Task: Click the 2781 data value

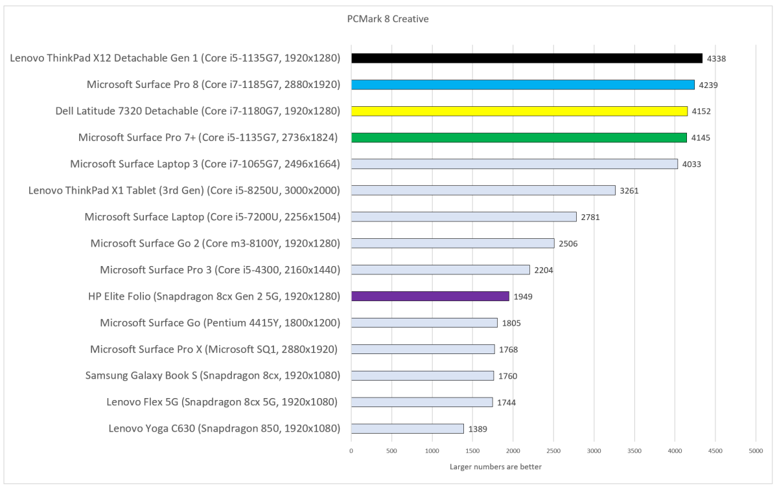Action: pos(590,217)
